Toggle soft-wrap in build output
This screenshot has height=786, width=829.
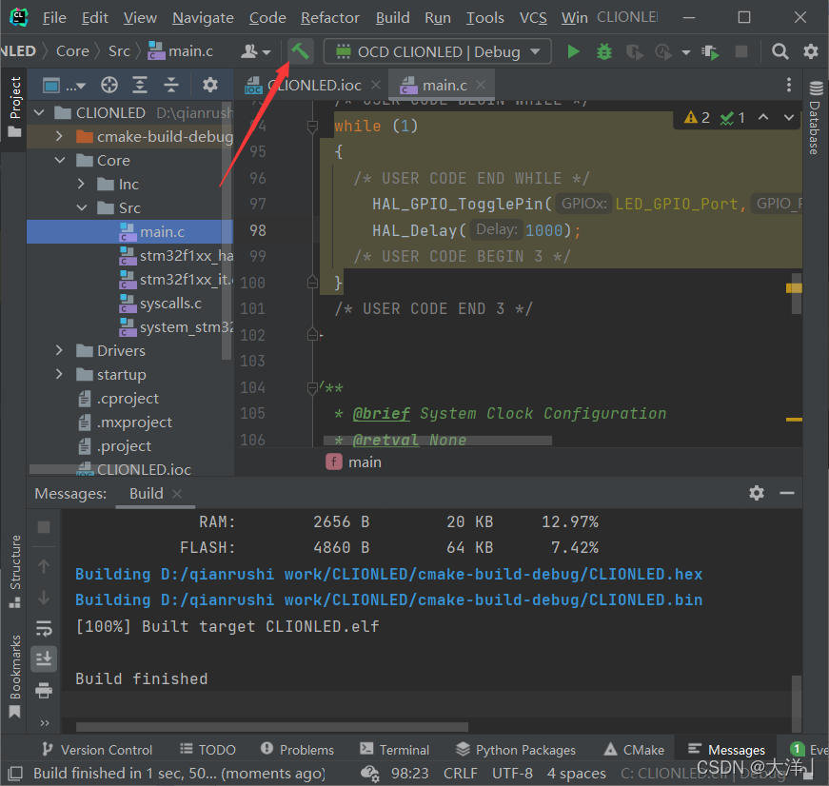click(x=44, y=629)
